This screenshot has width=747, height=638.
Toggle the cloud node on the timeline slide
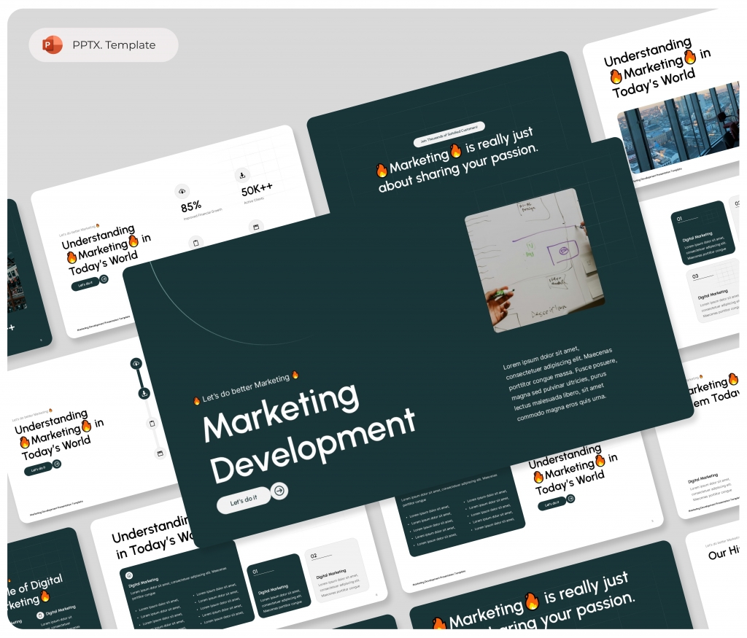(x=136, y=363)
